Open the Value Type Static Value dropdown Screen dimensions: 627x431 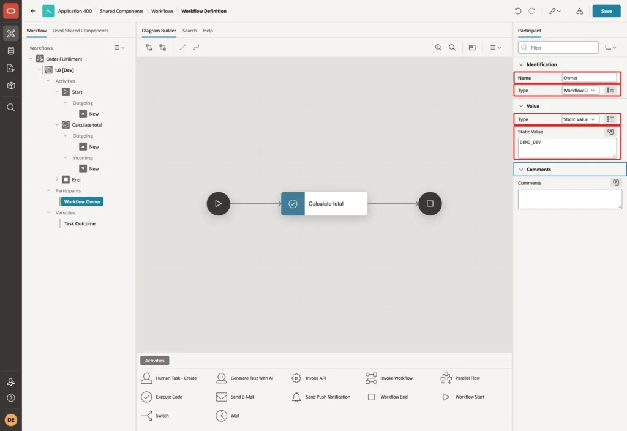pos(580,119)
